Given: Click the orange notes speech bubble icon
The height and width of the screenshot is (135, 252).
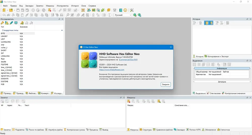Looking at the screenshot, I should pyautogui.click(x=109, y=10).
